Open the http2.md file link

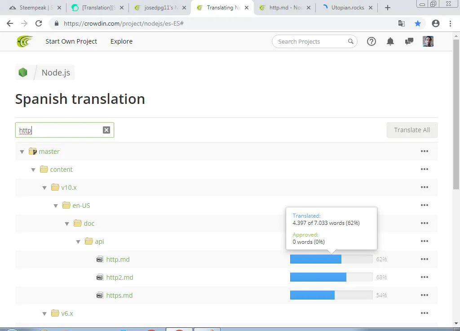[x=119, y=277]
